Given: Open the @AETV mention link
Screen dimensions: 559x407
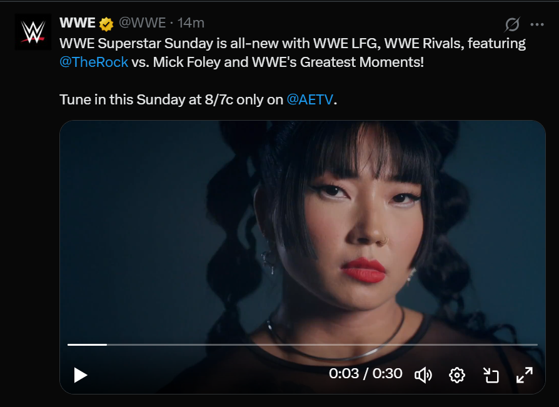Looking at the screenshot, I should (310, 99).
